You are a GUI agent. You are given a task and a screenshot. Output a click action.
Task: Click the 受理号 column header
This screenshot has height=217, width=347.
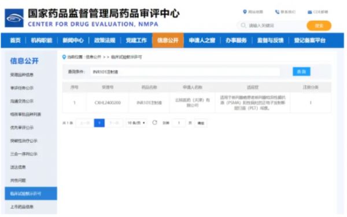108,87
